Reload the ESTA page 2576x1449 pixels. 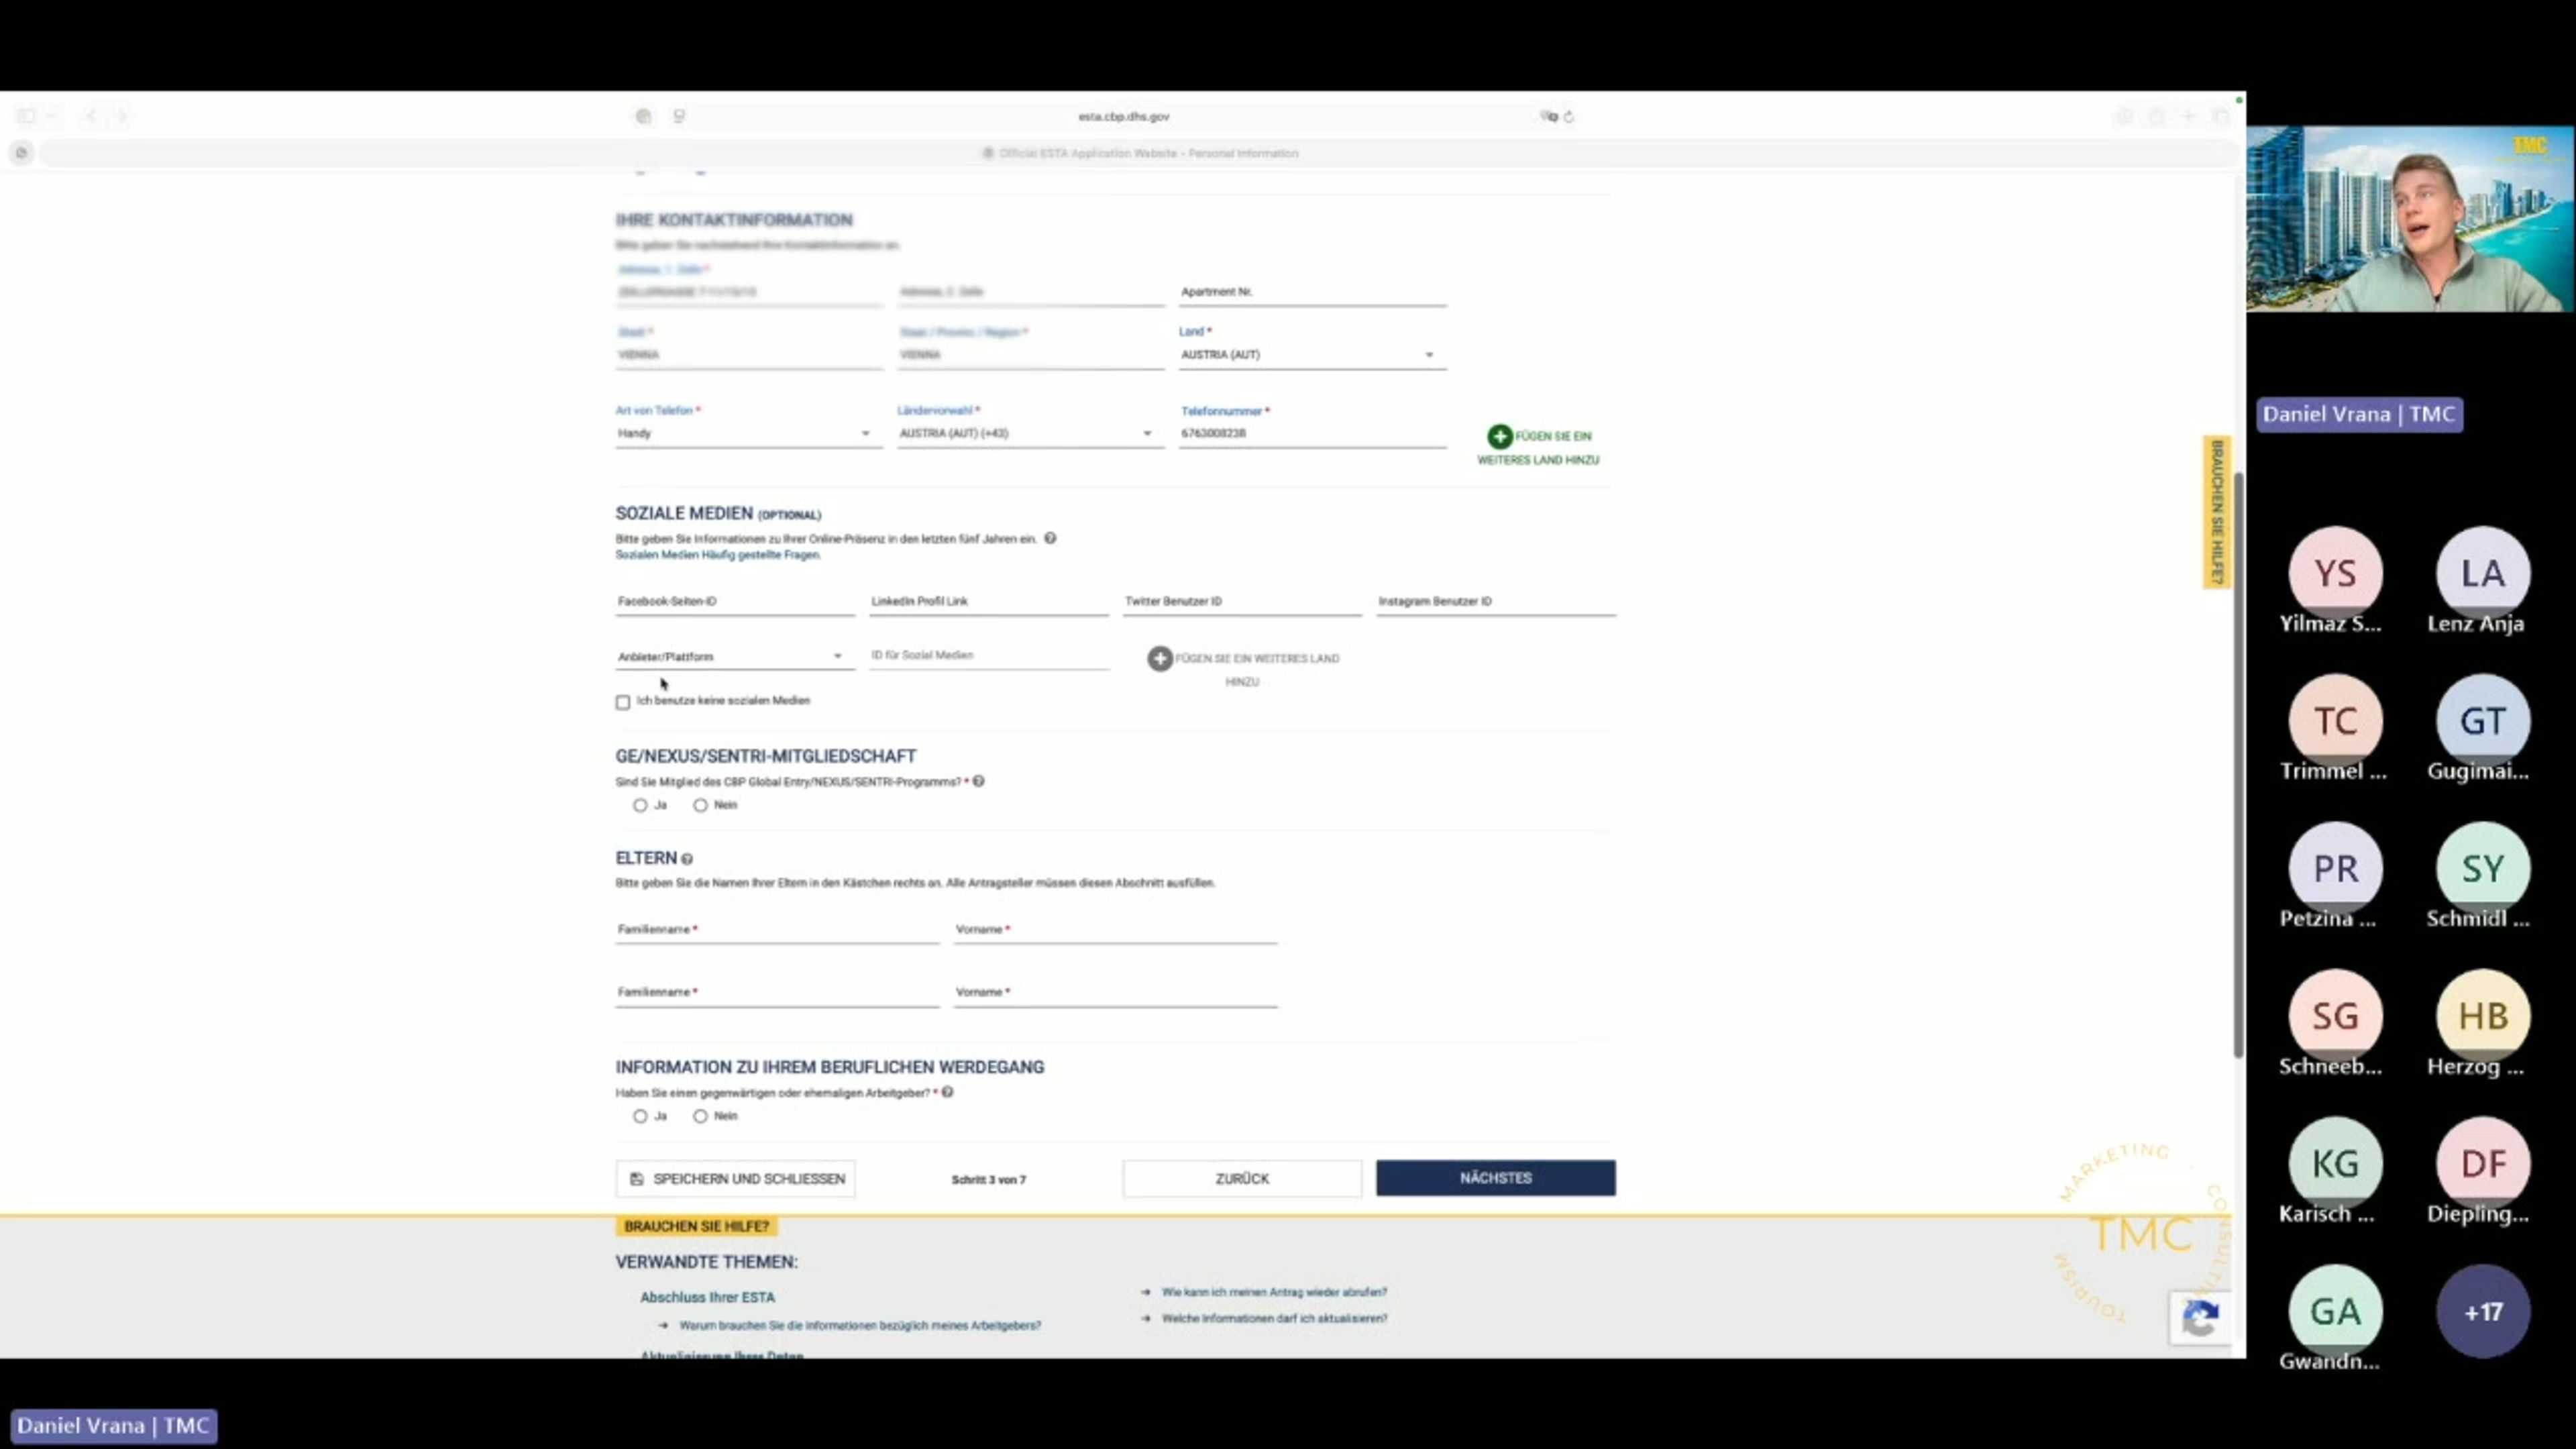coord(1569,117)
